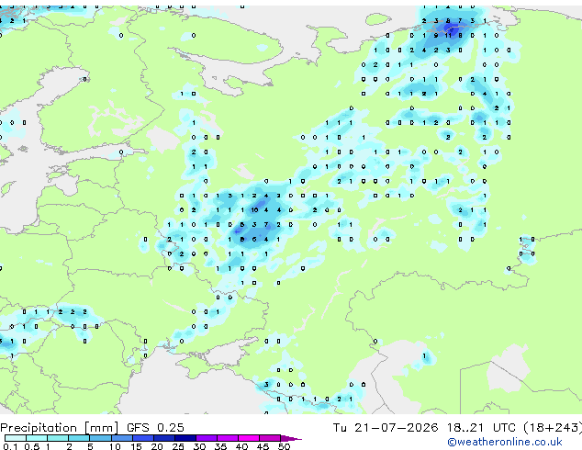Click the legend value label '30'
Image resolution: width=582 pixels, height=450 pixels.
tap(199, 446)
